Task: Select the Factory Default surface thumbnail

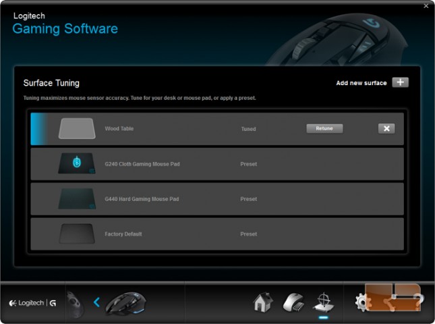Action: pos(77,234)
